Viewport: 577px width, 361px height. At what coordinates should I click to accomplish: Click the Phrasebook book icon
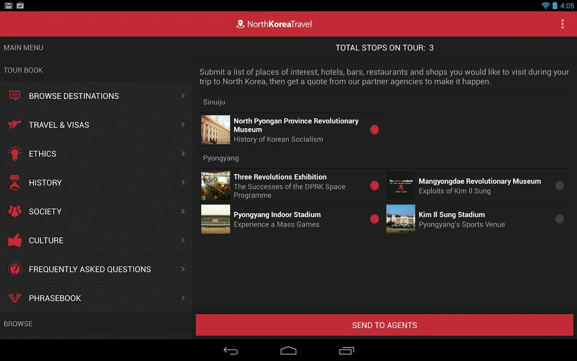[x=14, y=298]
